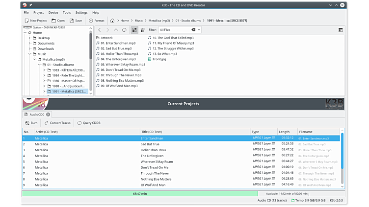Screen dimensions: 369x207
Task: Click the Save toolbar button
Action: 76,21
